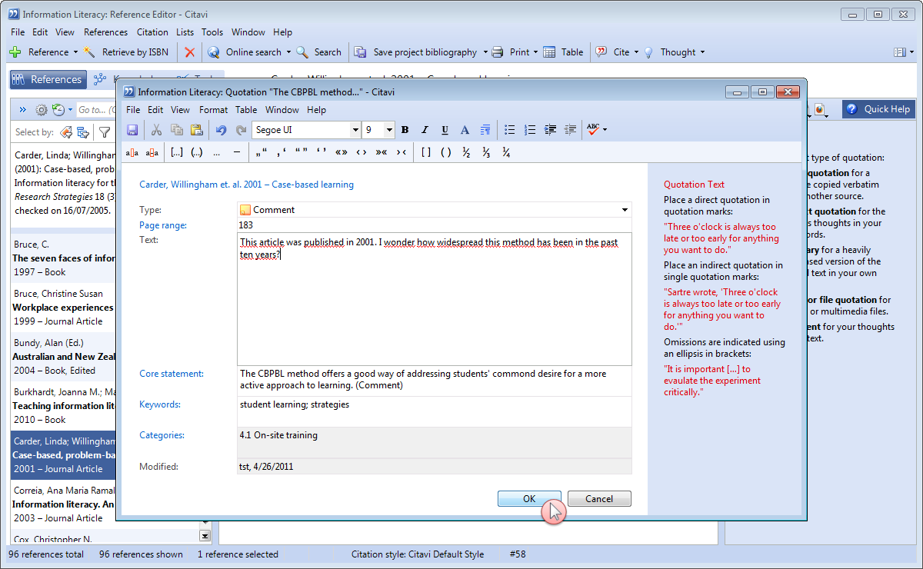The height and width of the screenshot is (569, 923).
Task: Insert bulleted list in quotation text
Action: tap(509, 130)
